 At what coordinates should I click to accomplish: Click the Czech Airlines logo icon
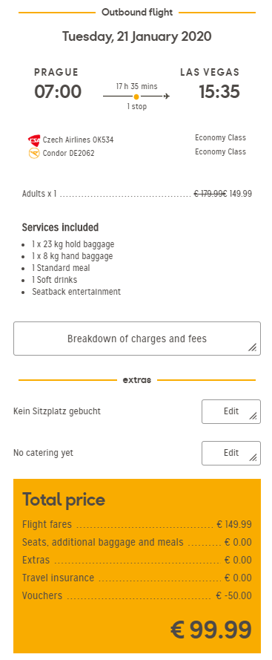[x=34, y=140]
